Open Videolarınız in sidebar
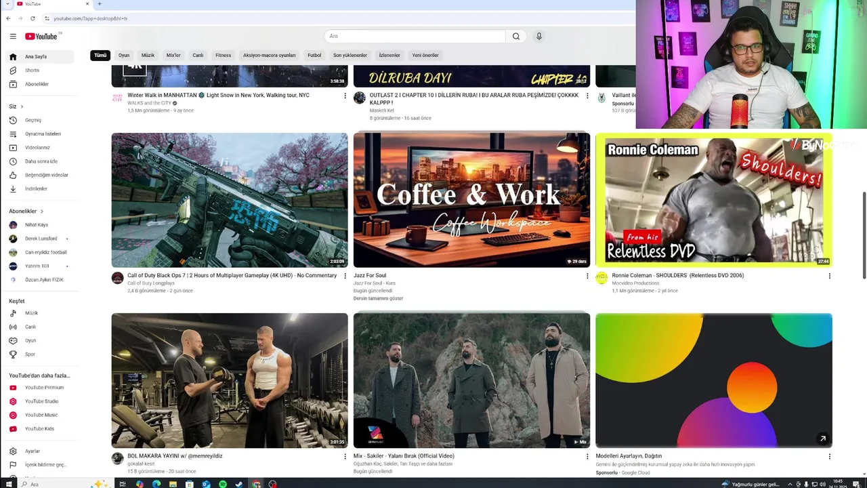Image resolution: width=867 pixels, height=488 pixels. [41, 148]
